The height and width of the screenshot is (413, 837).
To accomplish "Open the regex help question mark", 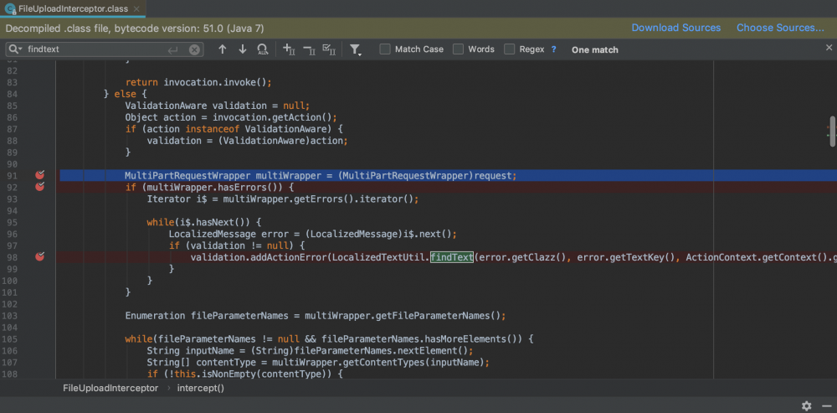I will tap(553, 49).
